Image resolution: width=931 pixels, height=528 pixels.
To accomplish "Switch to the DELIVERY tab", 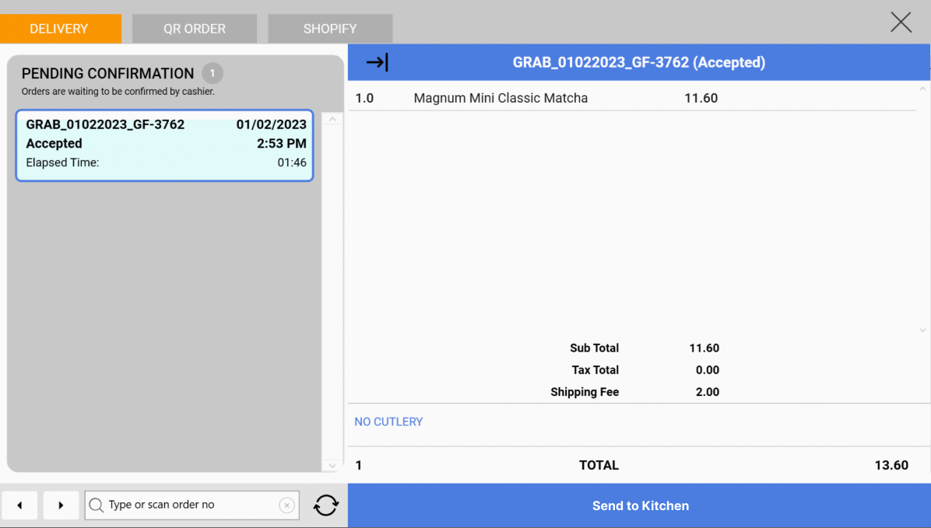I will coord(61,29).
